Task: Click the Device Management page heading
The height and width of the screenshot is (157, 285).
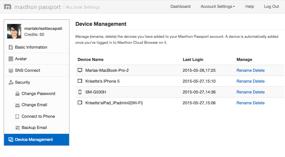Action: coord(101,24)
